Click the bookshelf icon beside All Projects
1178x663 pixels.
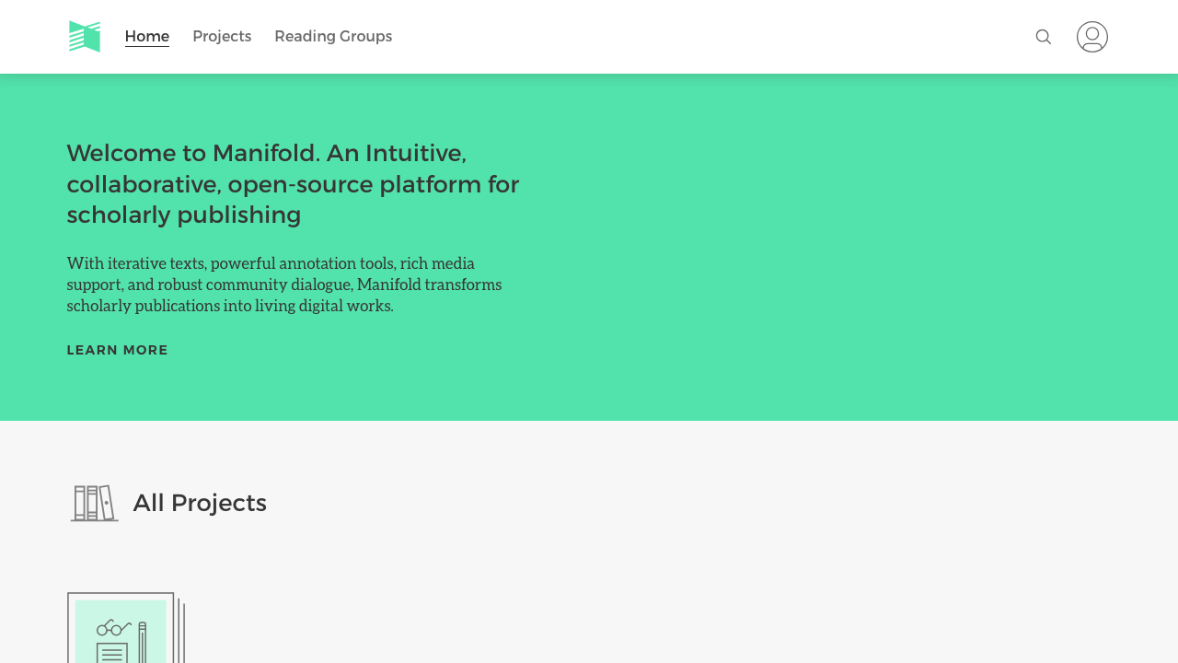point(95,503)
